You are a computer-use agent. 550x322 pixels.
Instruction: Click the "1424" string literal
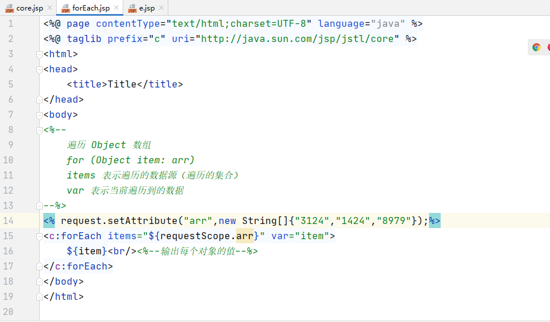tap(353, 220)
